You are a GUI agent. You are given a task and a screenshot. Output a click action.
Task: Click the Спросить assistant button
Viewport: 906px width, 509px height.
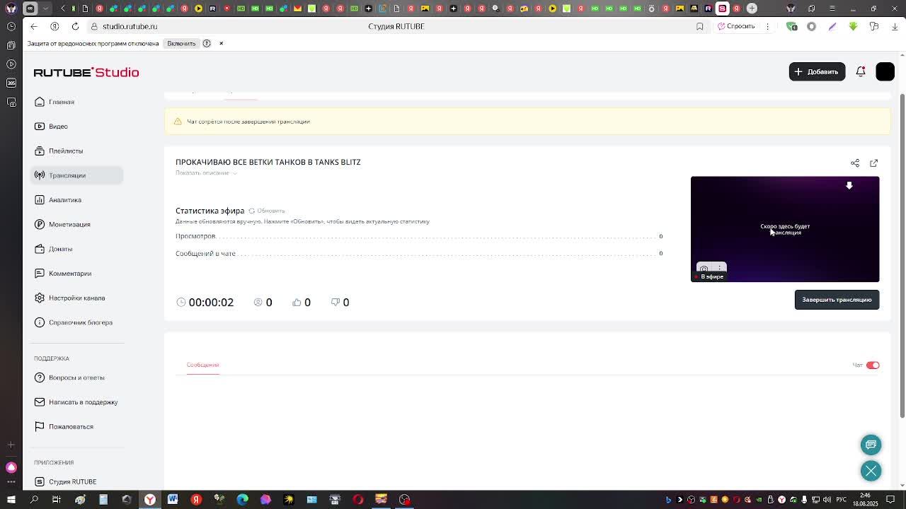point(736,26)
